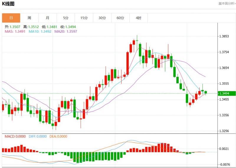This screenshot has height=168, width=236.
Task: Select the 30分 interval tab
Action: (102, 18)
